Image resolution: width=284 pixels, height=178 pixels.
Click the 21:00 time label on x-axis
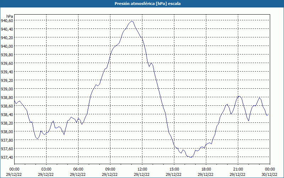(238, 169)
